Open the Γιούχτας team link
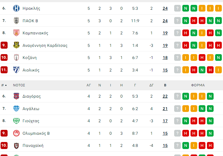 click(31, 121)
